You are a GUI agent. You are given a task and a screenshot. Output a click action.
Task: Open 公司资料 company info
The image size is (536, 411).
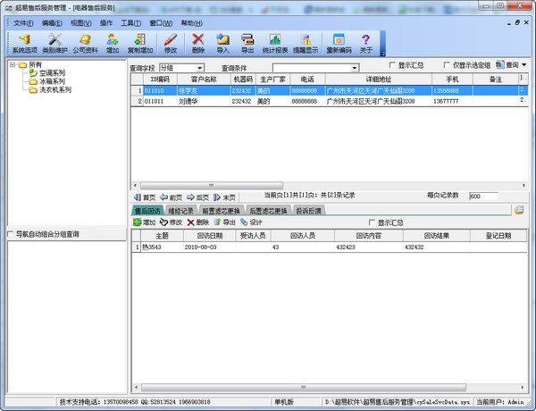click(x=86, y=43)
